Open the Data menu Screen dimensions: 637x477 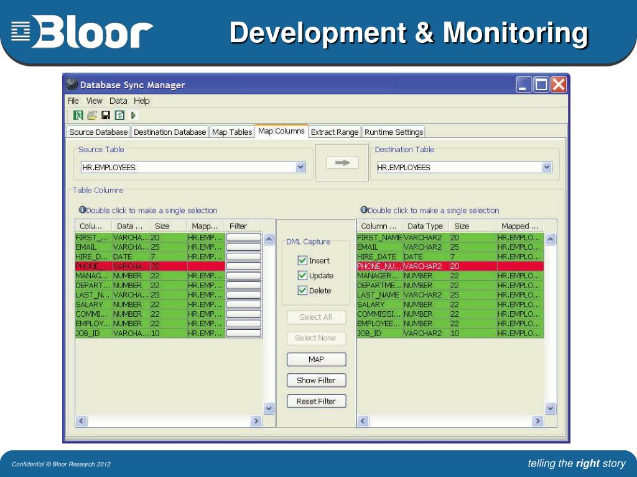pos(118,101)
